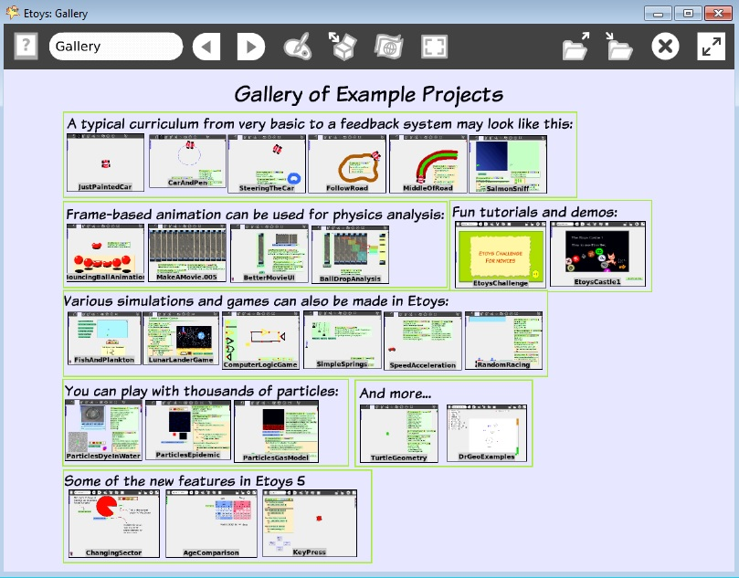This screenshot has height=578, width=739.
Task: Open the TurtleGeometry project thumbnail
Action: click(398, 434)
